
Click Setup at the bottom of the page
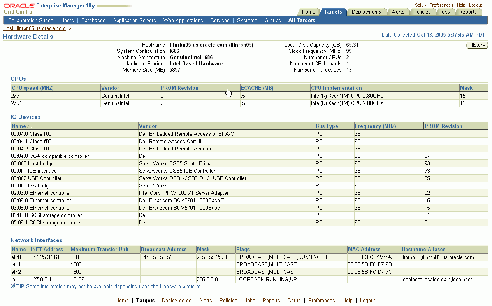[294, 300]
